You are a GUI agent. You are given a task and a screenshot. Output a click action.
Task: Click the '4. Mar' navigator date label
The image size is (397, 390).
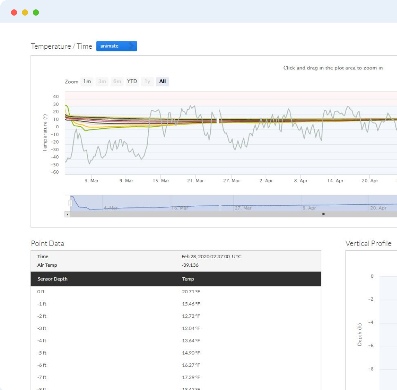pos(110,208)
